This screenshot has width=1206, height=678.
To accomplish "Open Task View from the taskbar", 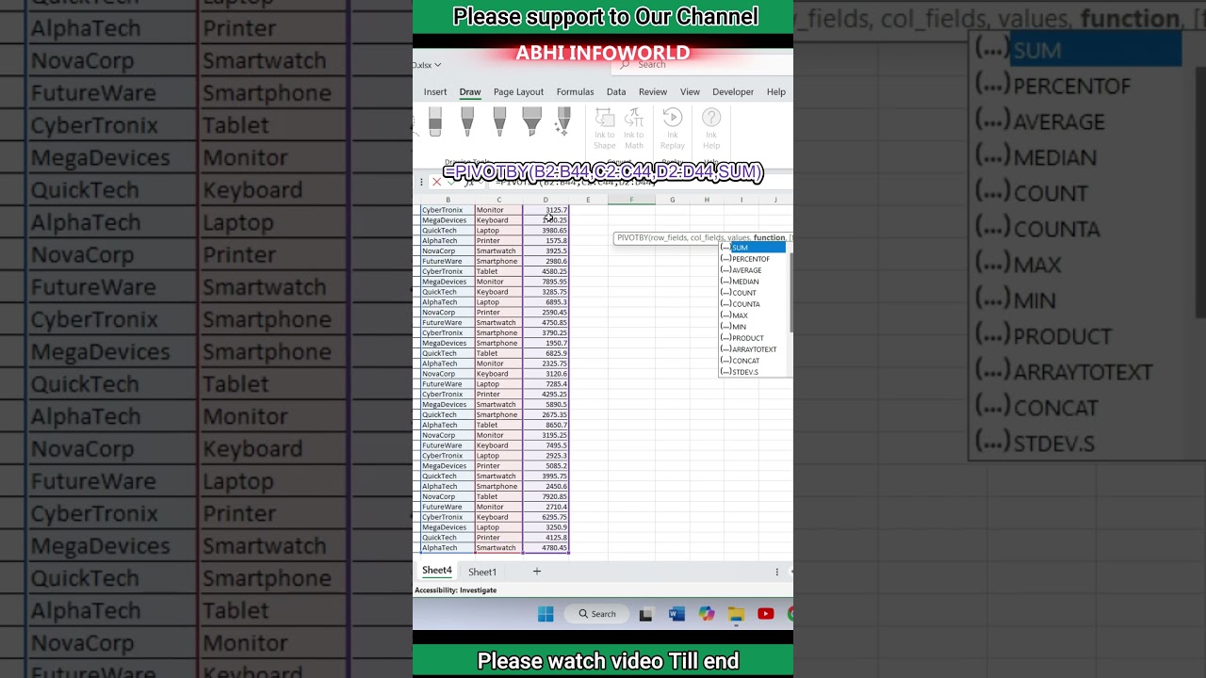I will point(645,614).
